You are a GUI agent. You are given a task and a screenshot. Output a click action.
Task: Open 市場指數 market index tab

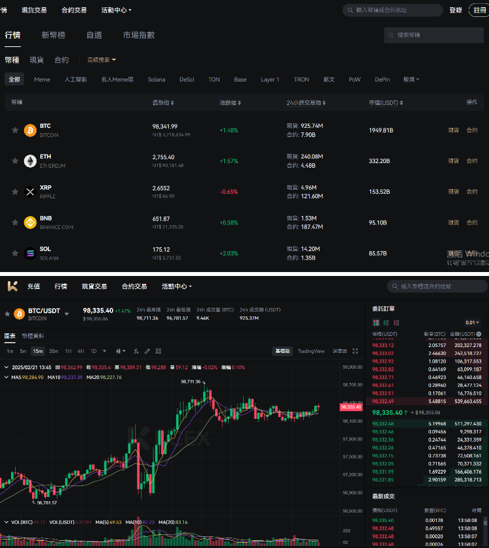pos(139,35)
